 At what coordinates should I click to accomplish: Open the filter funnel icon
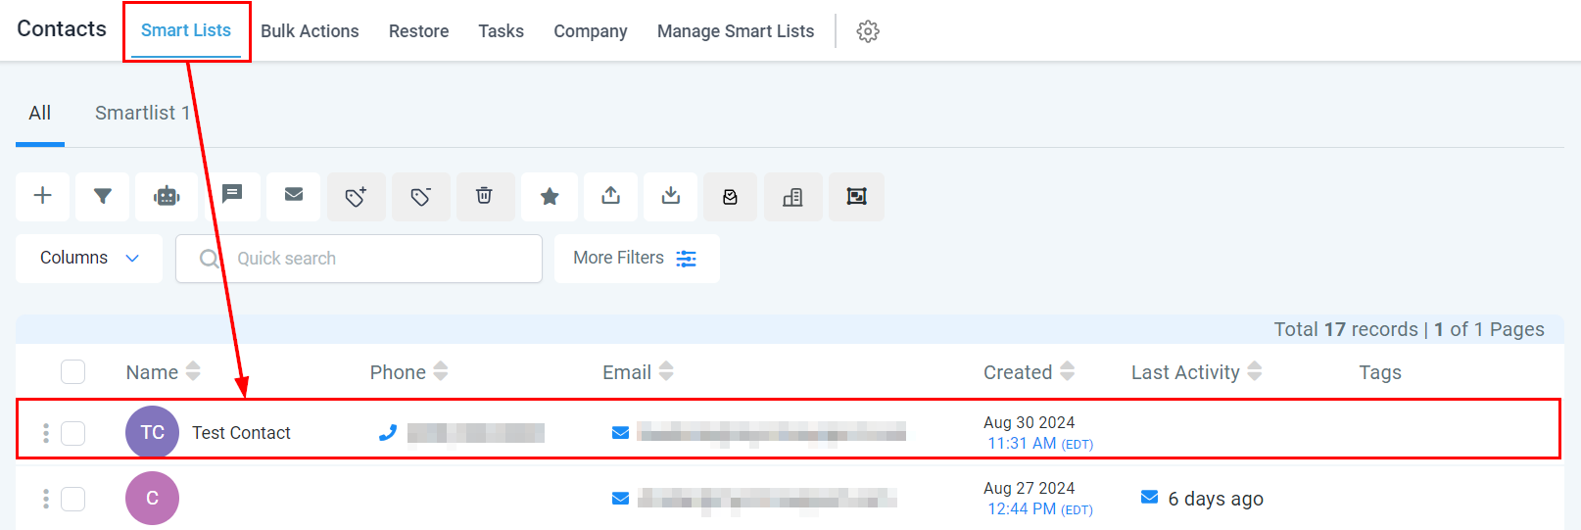(102, 196)
